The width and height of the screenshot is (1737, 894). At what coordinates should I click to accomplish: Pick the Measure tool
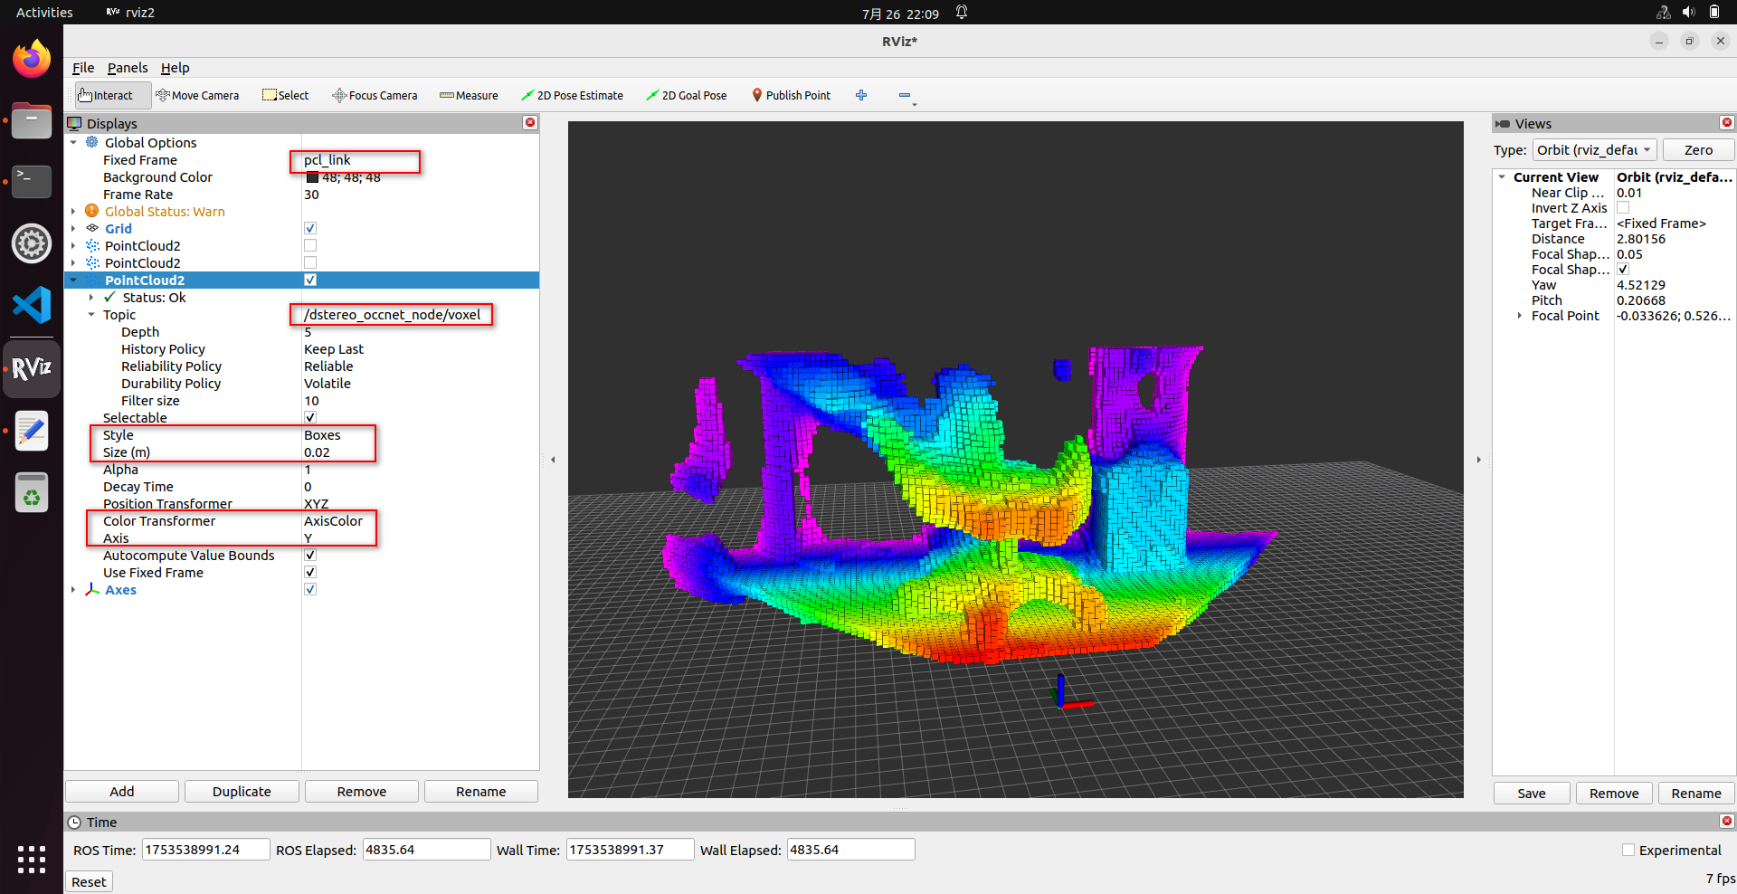tap(469, 95)
